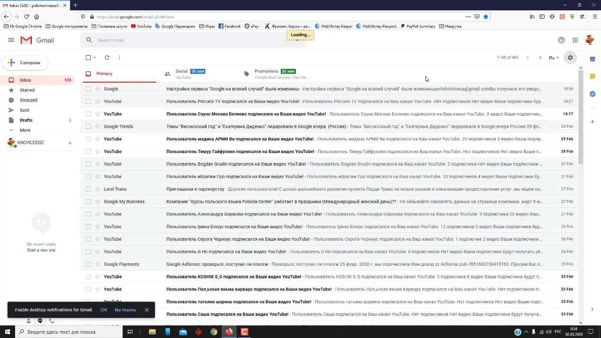Switch to the Primary tab
Viewport: 601px width, 338px height.
point(119,74)
